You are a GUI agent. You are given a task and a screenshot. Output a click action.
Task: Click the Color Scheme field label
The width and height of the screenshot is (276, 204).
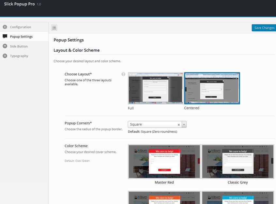[76, 146]
